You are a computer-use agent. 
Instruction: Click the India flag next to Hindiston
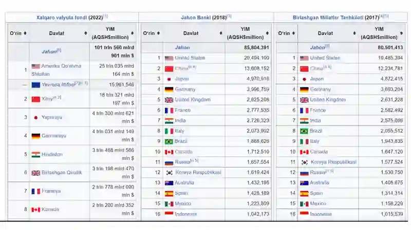(x=35, y=155)
